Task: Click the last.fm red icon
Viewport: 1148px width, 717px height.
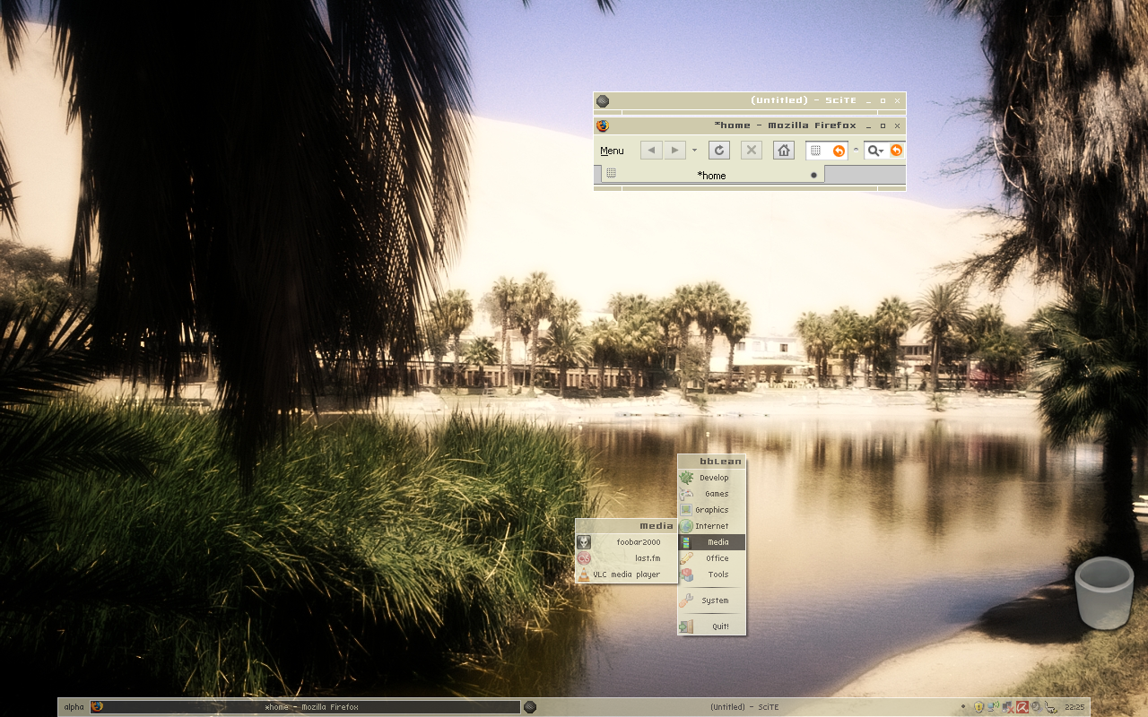Action: point(584,558)
